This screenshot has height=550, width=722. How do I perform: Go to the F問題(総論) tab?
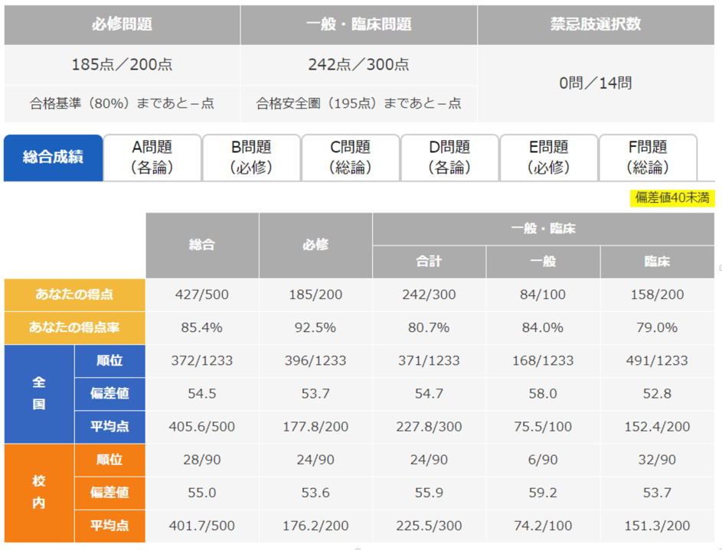(648, 158)
